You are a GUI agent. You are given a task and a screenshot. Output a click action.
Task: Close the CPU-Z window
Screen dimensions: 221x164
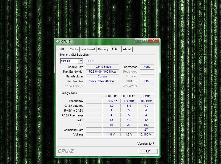(x=154, y=41)
